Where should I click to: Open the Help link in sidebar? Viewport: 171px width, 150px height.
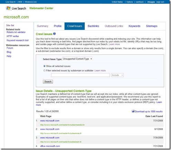[9, 56]
